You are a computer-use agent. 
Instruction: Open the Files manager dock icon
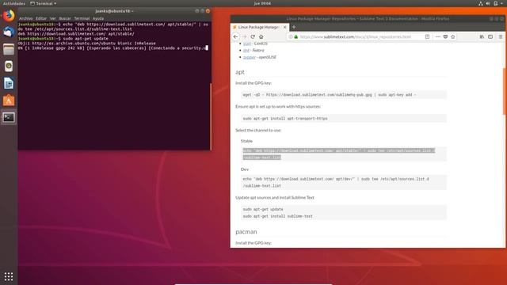[x=9, y=49]
